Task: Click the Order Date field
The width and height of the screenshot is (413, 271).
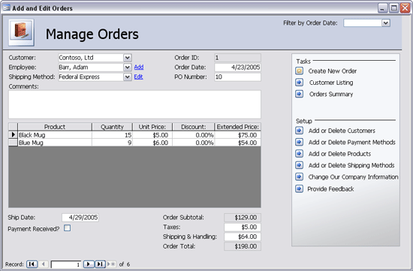Action: coord(237,67)
